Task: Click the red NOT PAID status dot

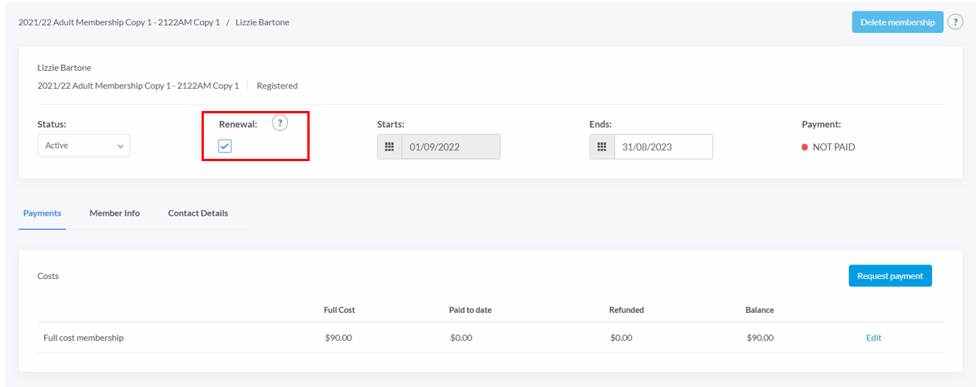Action: (805, 147)
